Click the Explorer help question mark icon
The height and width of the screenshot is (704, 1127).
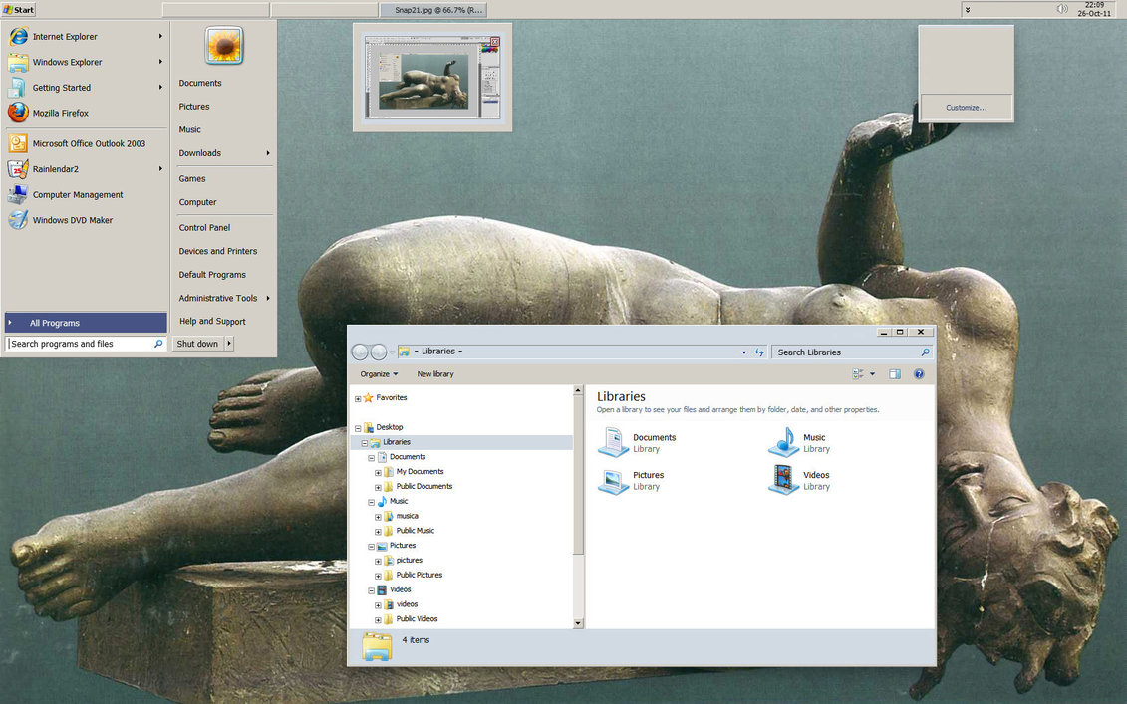(x=919, y=374)
